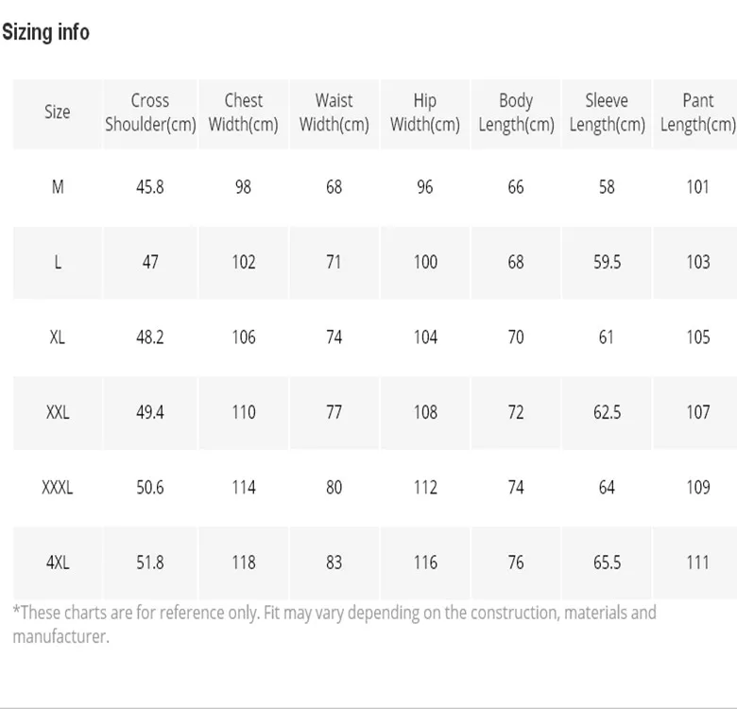Screen dimensions: 737x709
Task: Select the Body Length(cm) column header
Action: [x=516, y=112]
